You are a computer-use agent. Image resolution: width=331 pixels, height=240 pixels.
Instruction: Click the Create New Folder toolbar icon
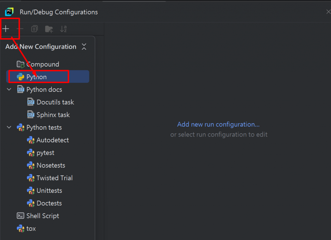(x=49, y=29)
